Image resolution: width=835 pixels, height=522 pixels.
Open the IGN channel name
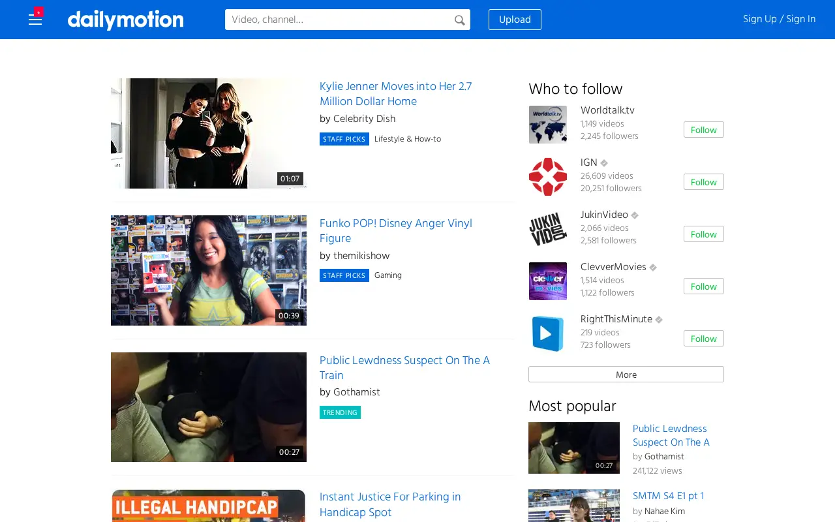click(x=589, y=162)
